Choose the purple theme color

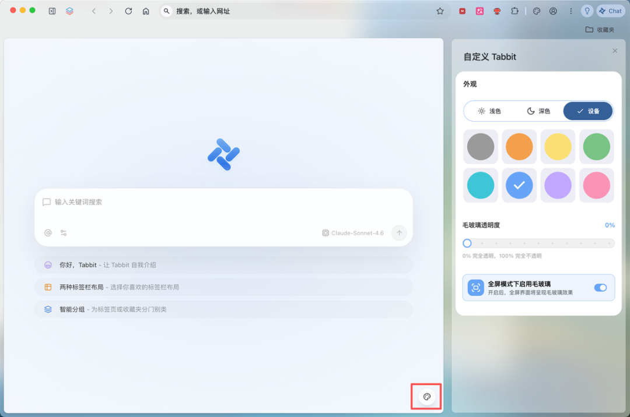558,185
